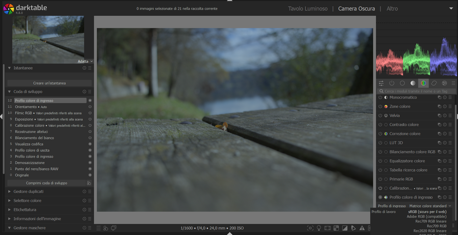The width and height of the screenshot is (458, 235).
Task: Switch on the Velvia module
Action: click(x=380, y=116)
